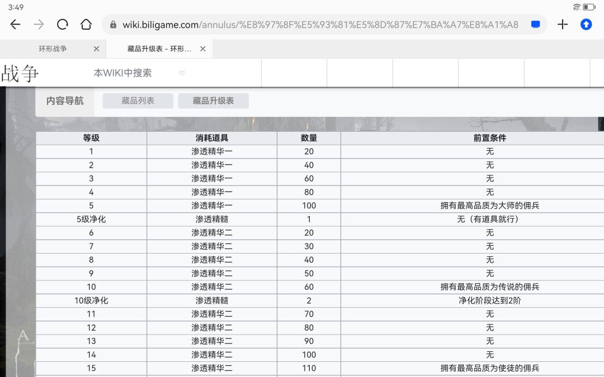This screenshot has height=377, width=604.
Task: Click the blue upload arrow icon
Action: [x=586, y=25]
